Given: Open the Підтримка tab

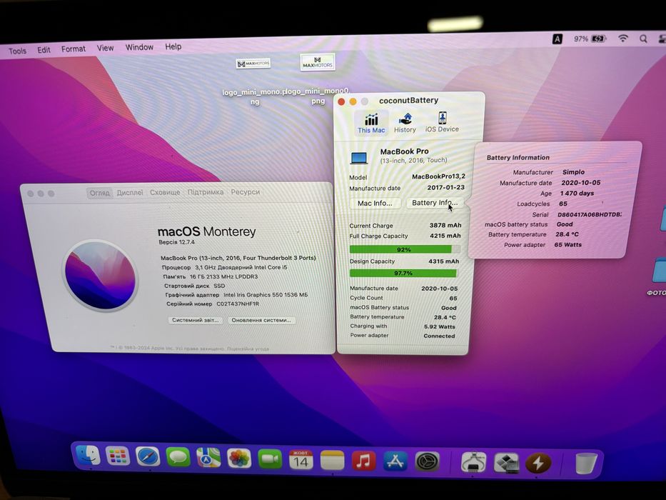Looking at the screenshot, I should tap(206, 192).
